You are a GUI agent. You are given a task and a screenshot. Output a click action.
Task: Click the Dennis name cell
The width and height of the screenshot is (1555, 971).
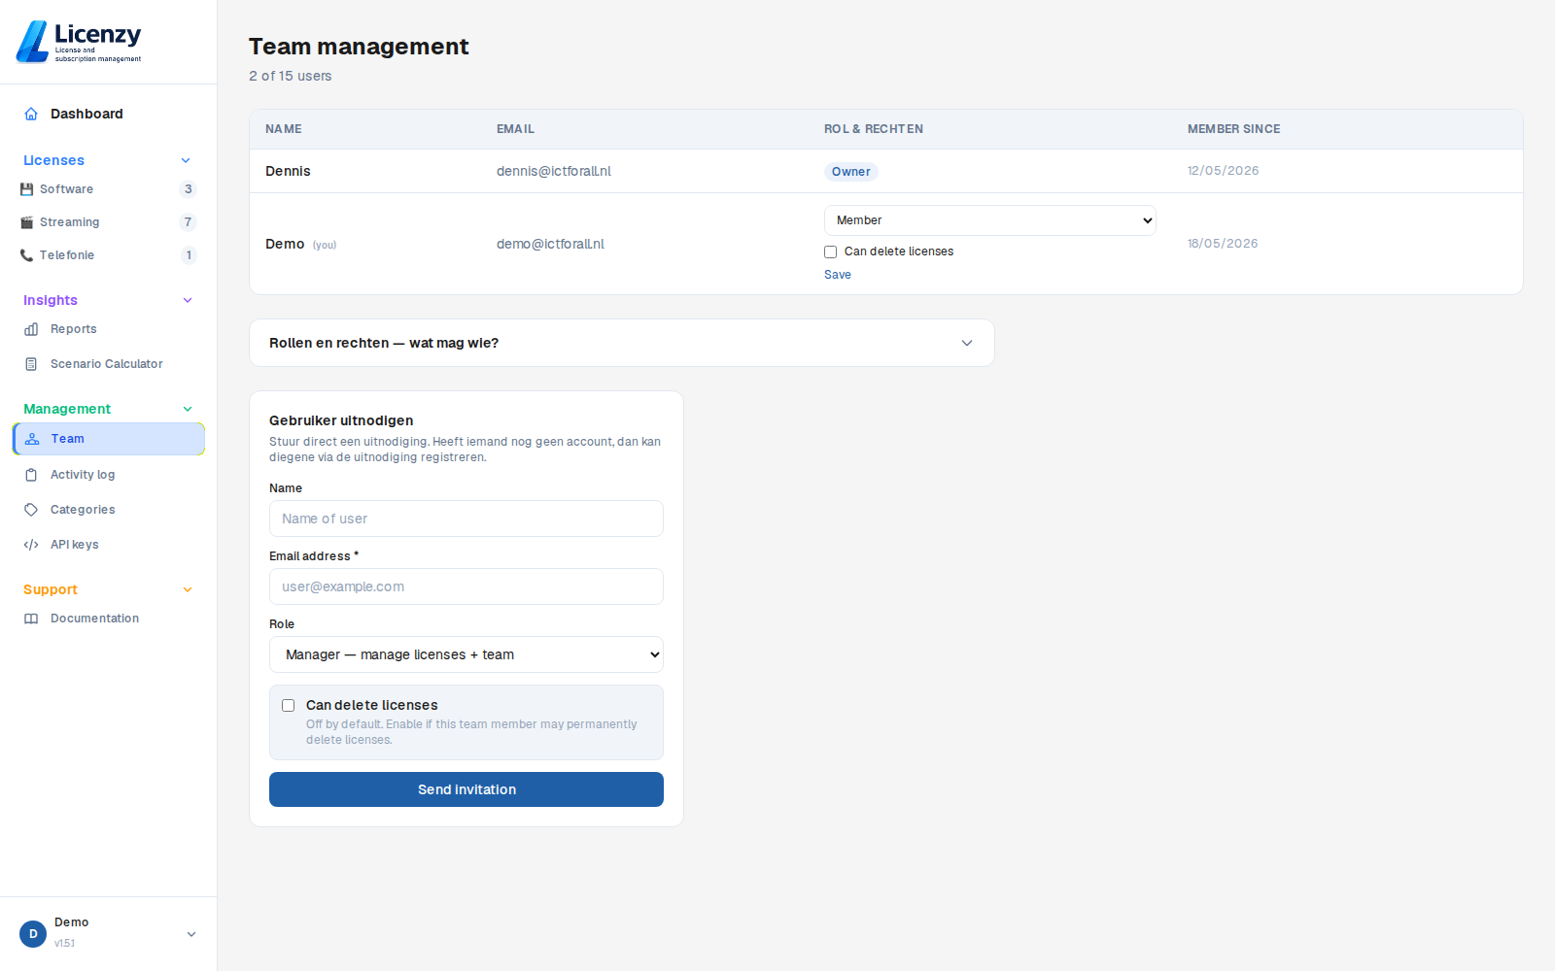288,171
